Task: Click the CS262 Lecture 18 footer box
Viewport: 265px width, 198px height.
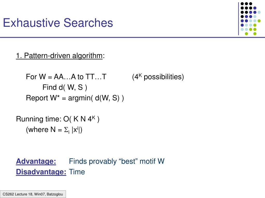Action: coord(33,194)
